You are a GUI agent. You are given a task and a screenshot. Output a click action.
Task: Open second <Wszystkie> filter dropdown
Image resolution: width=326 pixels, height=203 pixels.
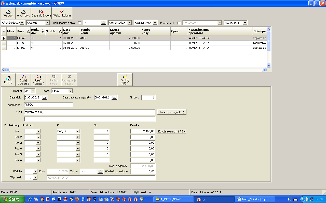tap(155, 23)
